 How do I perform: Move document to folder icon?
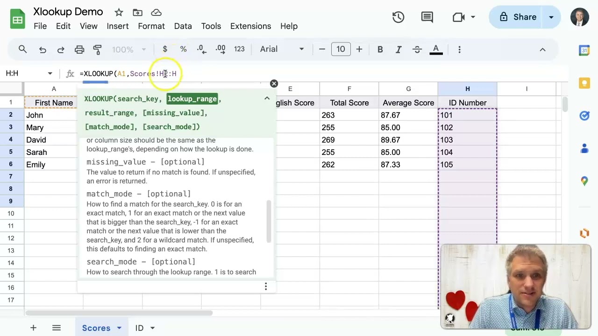tap(137, 13)
